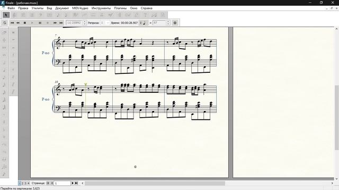
Task: Pause playback
Action: [x=40, y=23]
